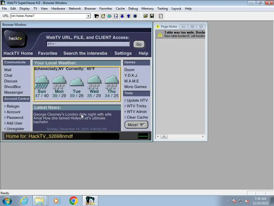The width and height of the screenshot is (274, 206).
Task: Open Settings in the page navigation
Action: [x=123, y=53]
